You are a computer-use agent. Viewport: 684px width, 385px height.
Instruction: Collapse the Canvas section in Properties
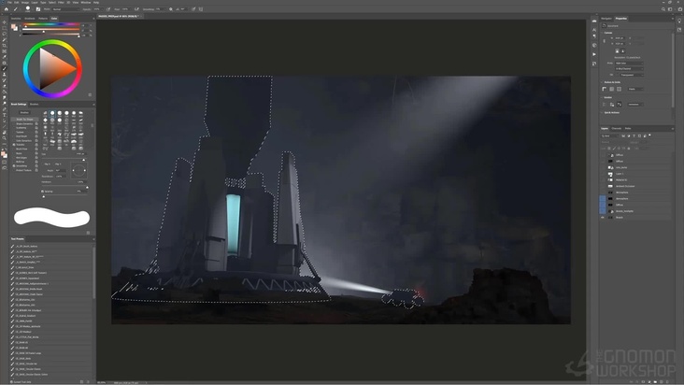pyautogui.click(x=603, y=33)
